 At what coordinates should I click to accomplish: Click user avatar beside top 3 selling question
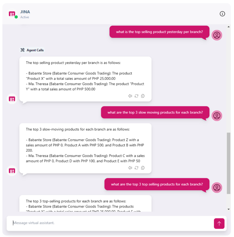(217, 188)
